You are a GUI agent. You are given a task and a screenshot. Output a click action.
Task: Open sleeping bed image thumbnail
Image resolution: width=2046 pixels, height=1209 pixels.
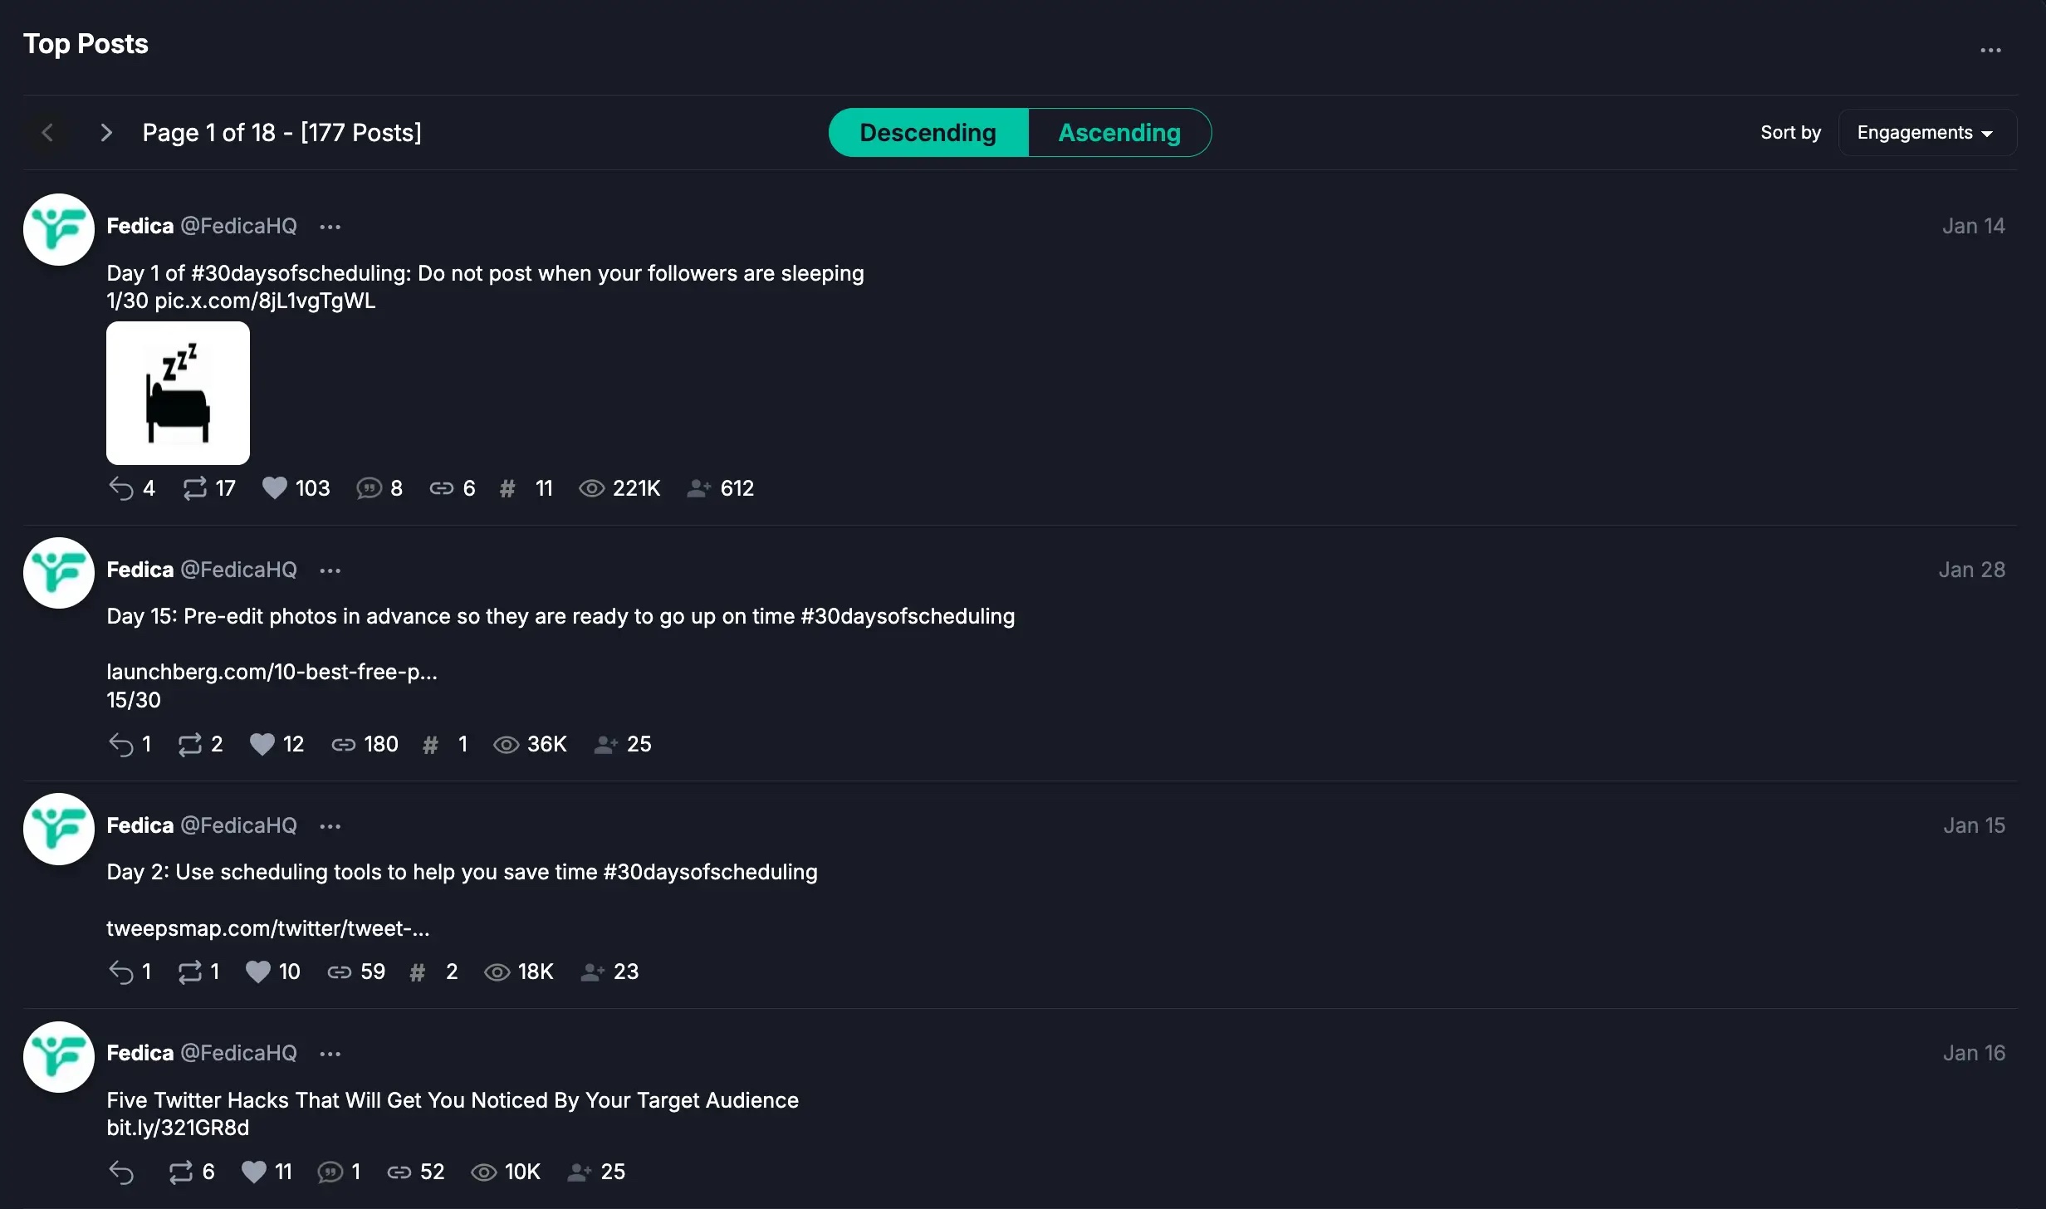tap(178, 393)
